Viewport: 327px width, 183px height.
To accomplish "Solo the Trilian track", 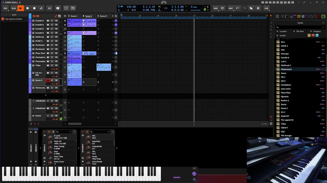I will (x=52, y=65).
